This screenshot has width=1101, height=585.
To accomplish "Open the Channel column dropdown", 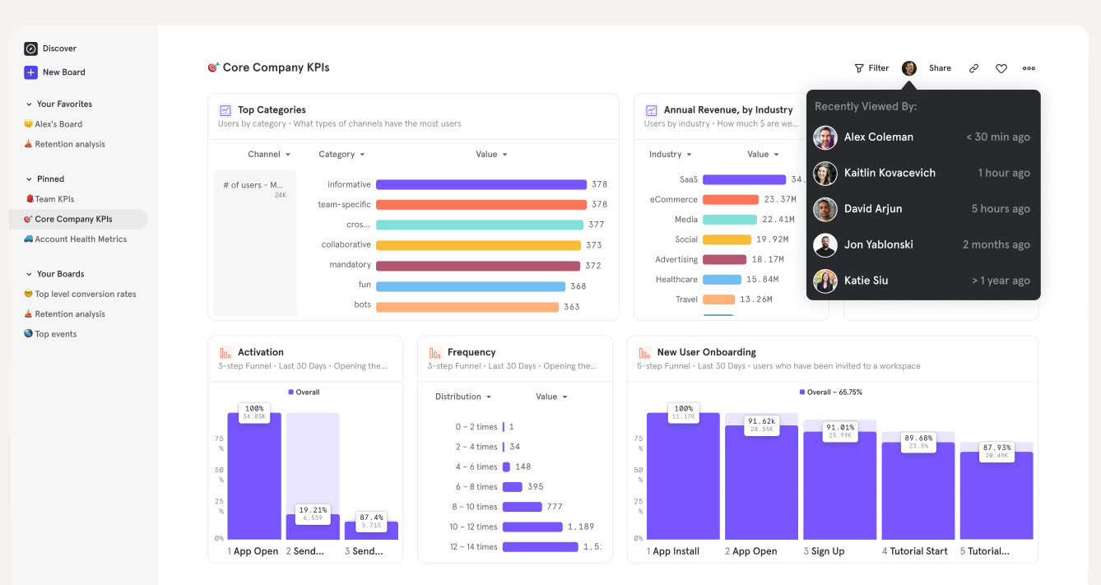I will pyautogui.click(x=269, y=155).
